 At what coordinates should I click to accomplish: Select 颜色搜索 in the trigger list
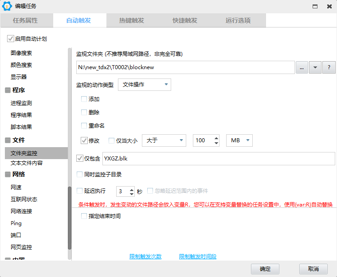tap(21, 65)
